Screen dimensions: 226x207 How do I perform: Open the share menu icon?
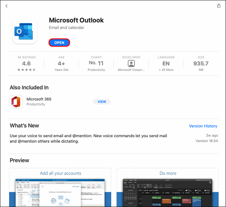coord(219,6)
